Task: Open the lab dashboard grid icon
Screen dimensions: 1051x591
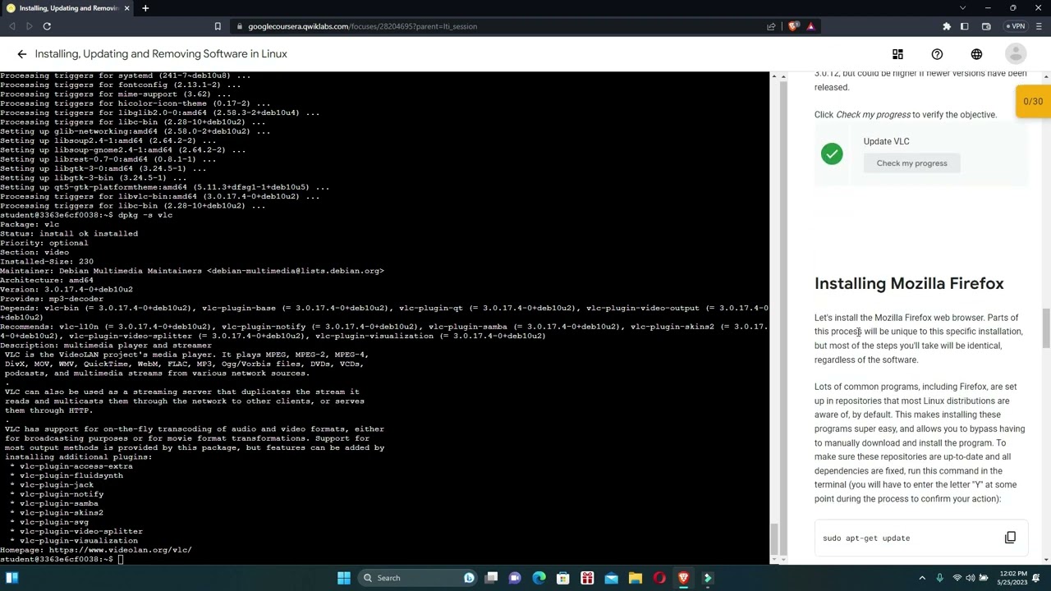Action: (x=897, y=54)
